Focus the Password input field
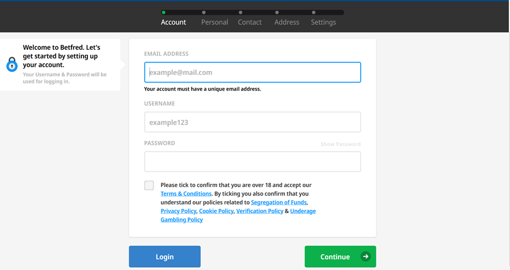 252,162
